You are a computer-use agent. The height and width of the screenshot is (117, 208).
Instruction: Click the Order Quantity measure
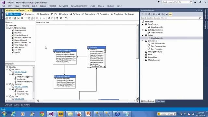[x=20, y=30]
